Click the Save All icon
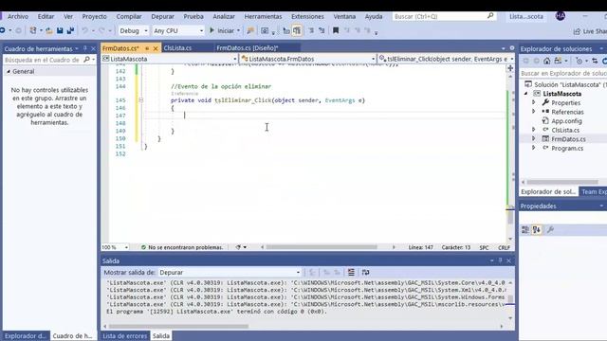Image resolution: width=607 pixels, height=341 pixels. point(70,30)
